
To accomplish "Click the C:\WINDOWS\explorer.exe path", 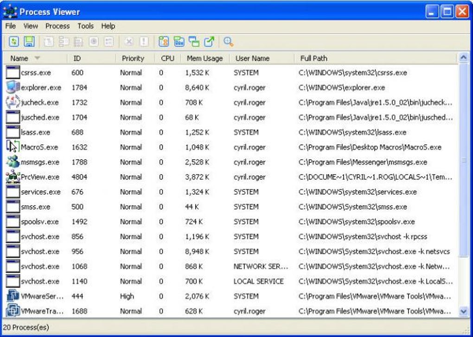I will 342,88.
